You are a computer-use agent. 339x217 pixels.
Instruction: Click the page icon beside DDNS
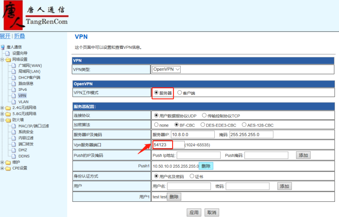pos(14,156)
